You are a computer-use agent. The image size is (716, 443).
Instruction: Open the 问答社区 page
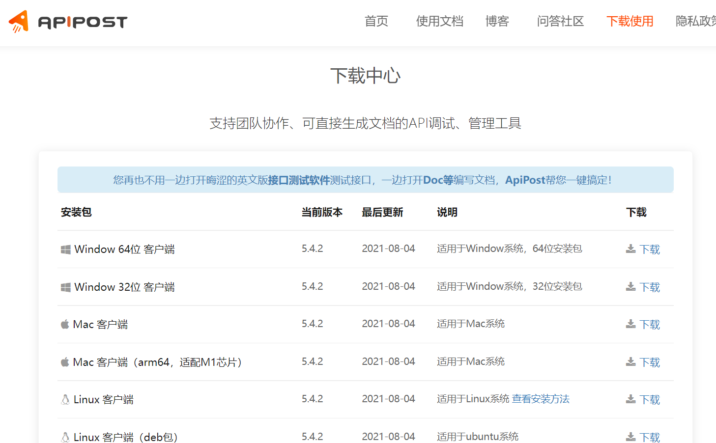click(x=560, y=22)
